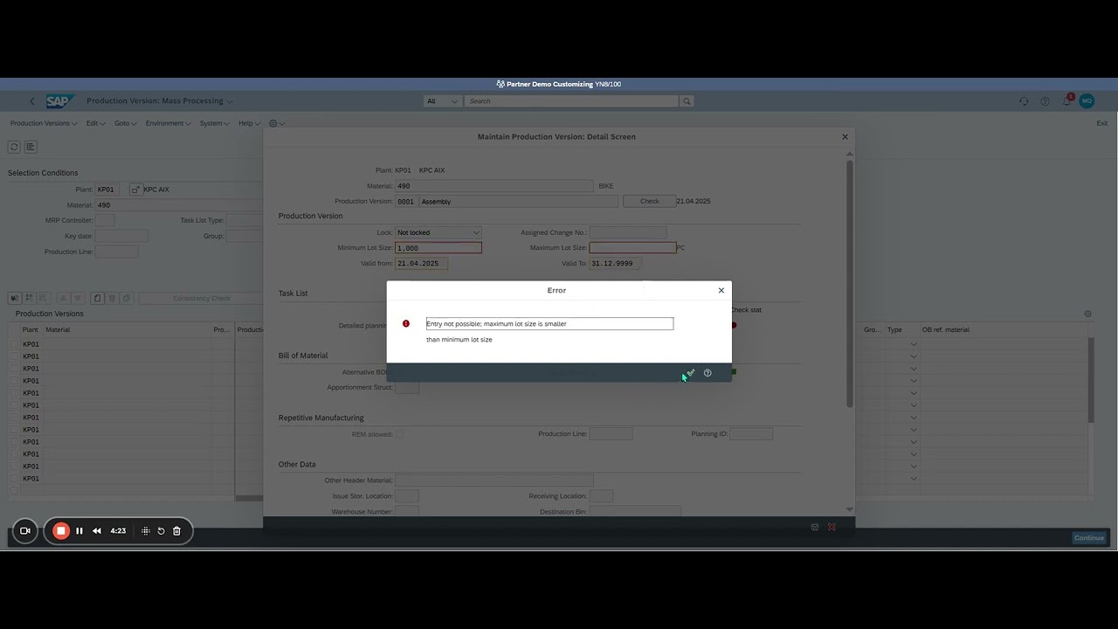1118x629 pixels.
Task: Go back using the SAP back arrow
Action: pyautogui.click(x=32, y=101)
